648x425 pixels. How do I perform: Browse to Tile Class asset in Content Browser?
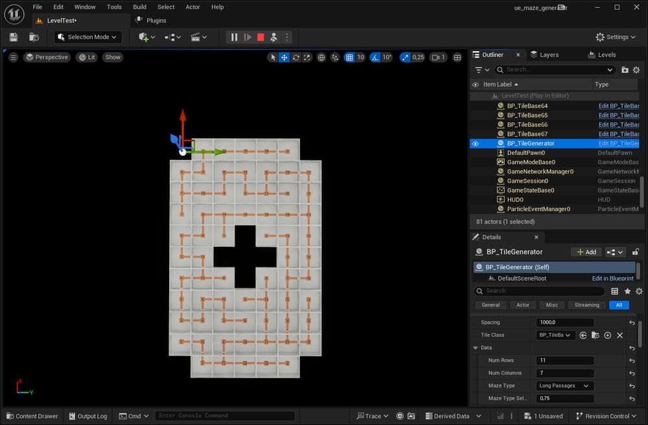click(x=595, y=335)
